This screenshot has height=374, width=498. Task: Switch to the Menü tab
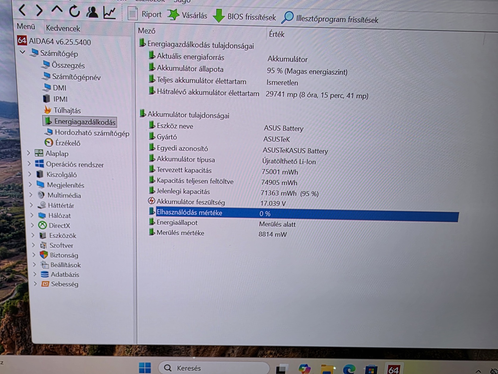tap(26, 27)
